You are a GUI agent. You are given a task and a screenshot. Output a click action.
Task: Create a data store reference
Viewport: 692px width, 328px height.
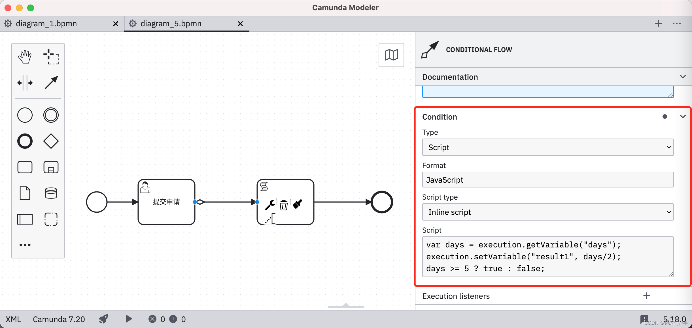(x=51, y=193)
